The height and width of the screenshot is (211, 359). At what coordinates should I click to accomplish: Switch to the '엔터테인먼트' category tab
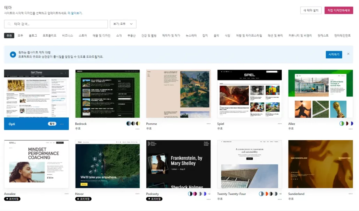click(x=342, y=36)
